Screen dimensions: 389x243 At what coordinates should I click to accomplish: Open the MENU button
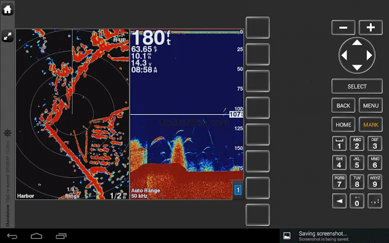coord(371,106)
